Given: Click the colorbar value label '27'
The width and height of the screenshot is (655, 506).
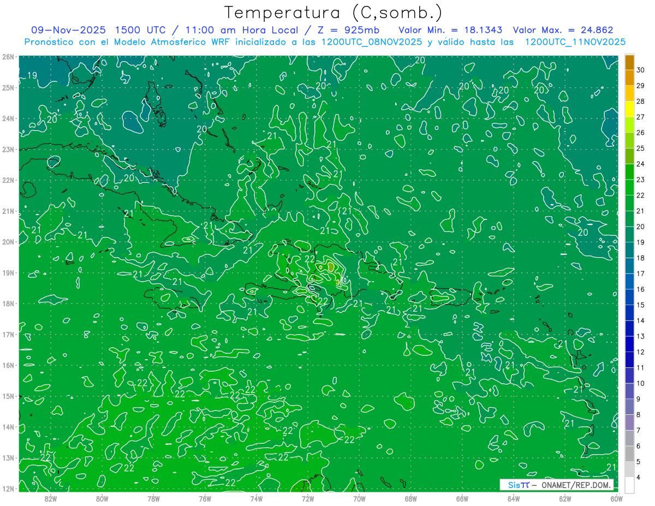Looking at the screenshot, I should pos(640,117).
